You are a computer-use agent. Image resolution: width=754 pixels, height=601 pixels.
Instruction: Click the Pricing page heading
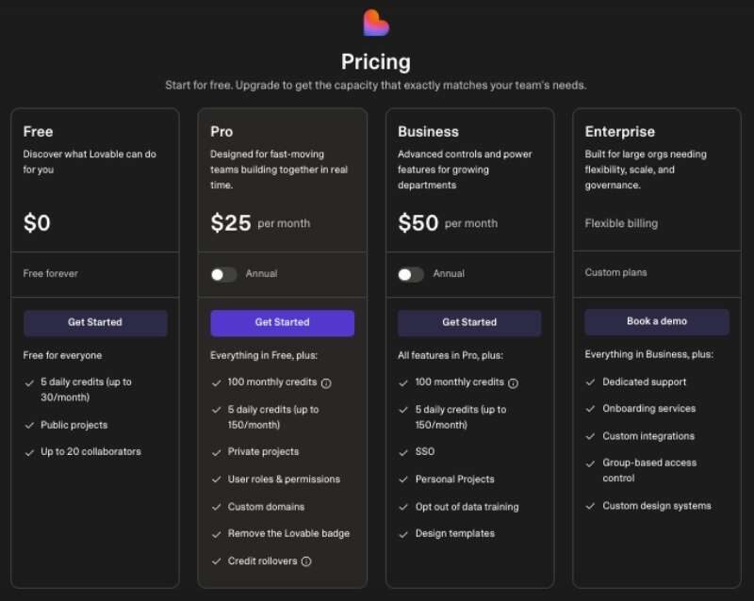pos(376,62)
